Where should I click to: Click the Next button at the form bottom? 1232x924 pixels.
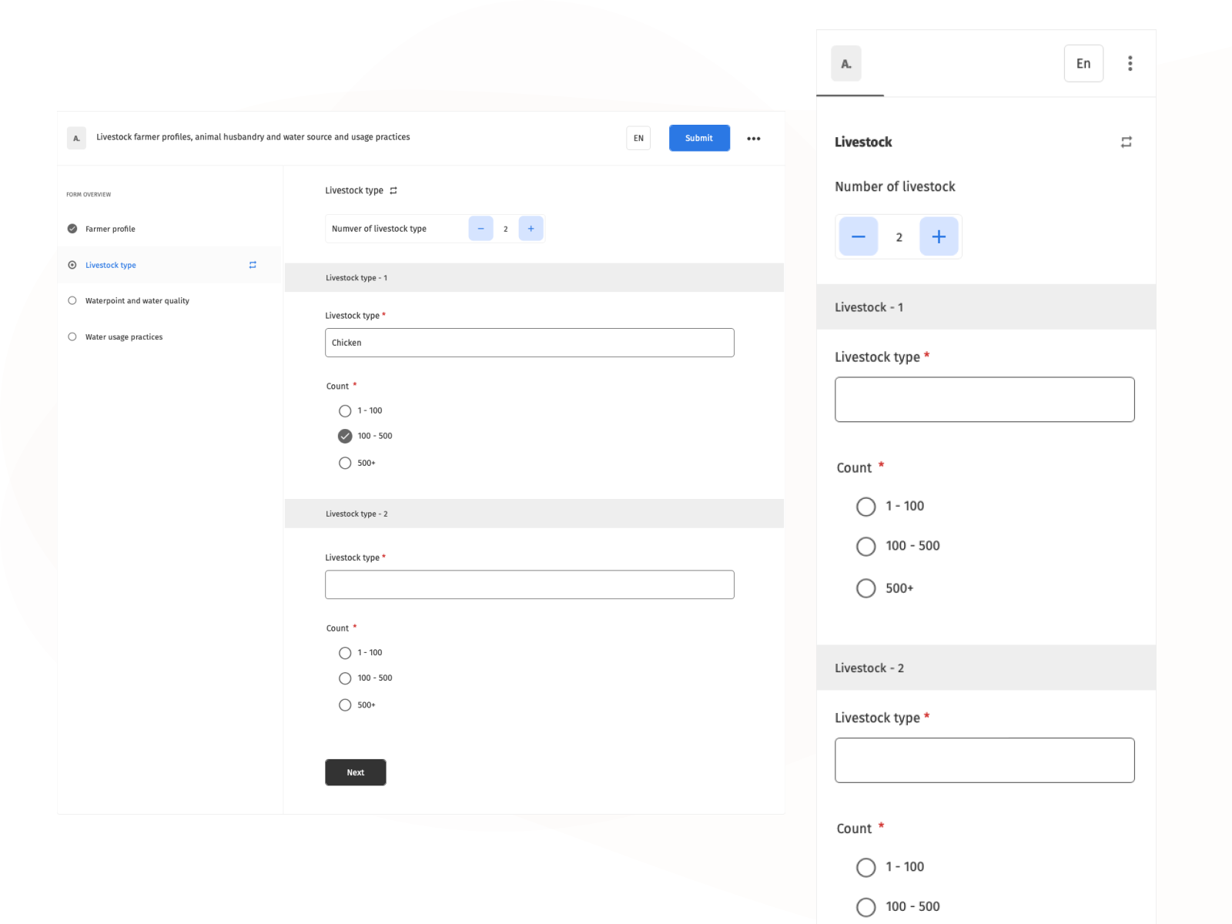[x=355, y=772]
